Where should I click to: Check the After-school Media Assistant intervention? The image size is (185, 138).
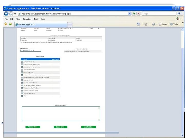tap(22, 64)
